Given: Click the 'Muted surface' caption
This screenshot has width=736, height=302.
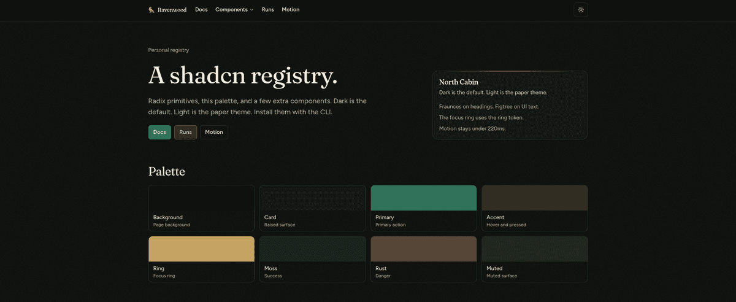Looking at the screenshot, I should point(502,276).
